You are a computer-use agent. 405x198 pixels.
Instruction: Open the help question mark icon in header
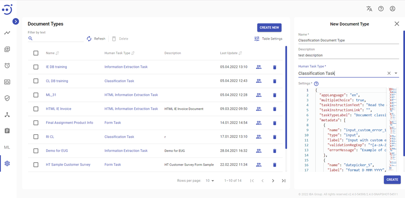click(380, 9)
